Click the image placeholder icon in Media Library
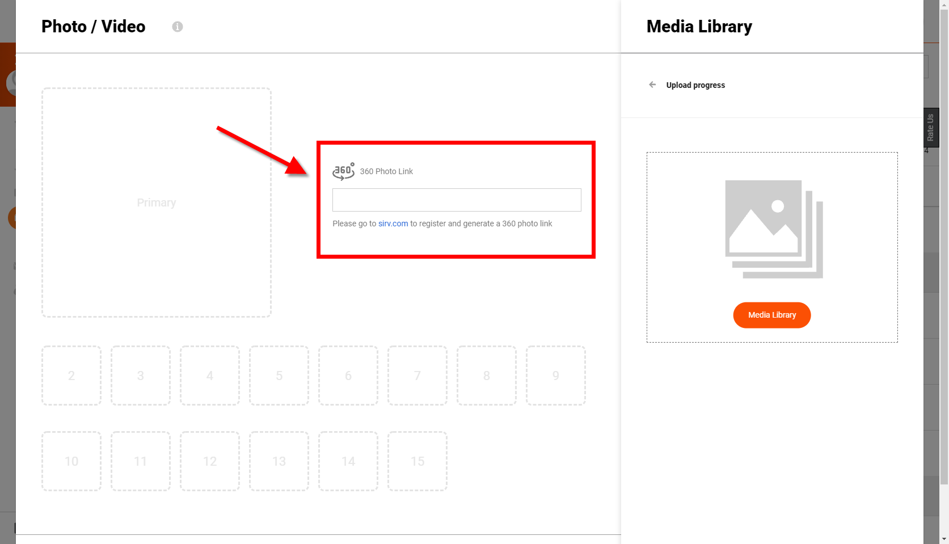Viewport: 949px width, 544px height. pyautogui.click(x=774, y=229)
